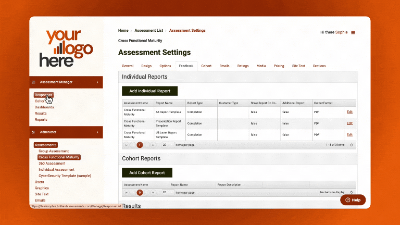Expand the Administer chevron
Screen dimensions: 400x225
pyautogui.click(x=97, y=132)
